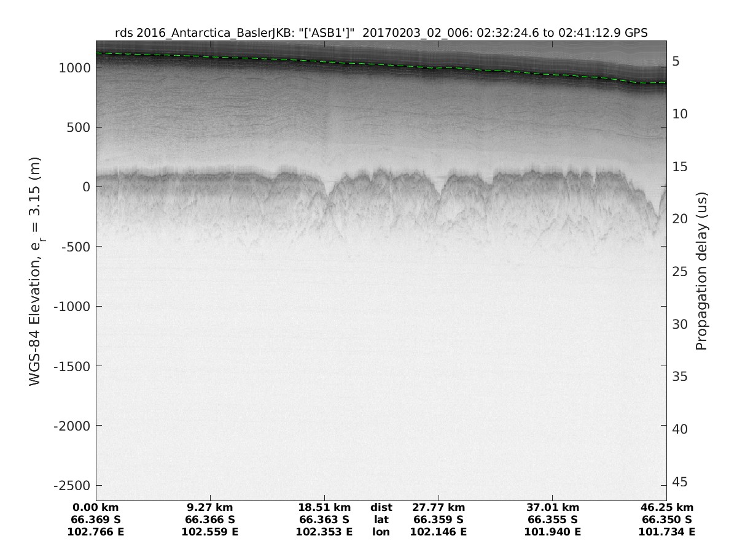Click the 37.01 km distance label
Image resolution: width=737 pixels, height=552 pixels.
coord(553,507)
